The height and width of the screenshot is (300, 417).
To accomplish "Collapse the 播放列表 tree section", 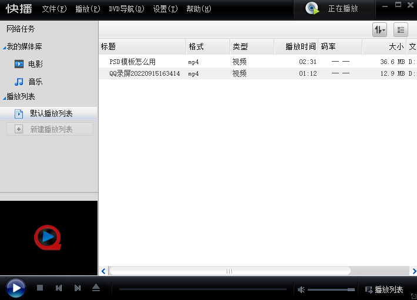I will pos(4,98).
